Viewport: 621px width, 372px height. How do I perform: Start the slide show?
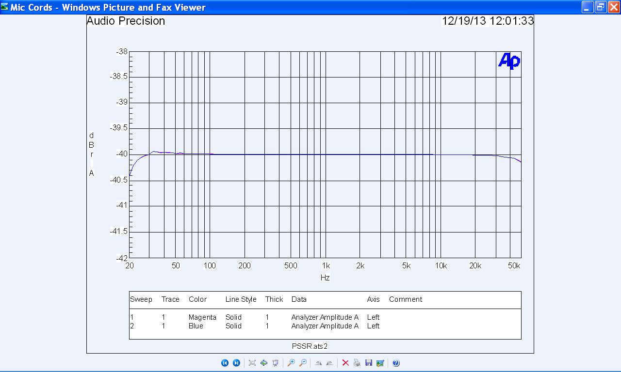pos(276,363)
